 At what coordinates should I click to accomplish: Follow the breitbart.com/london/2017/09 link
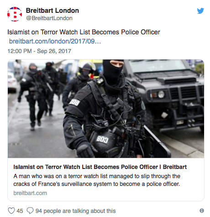(x=55, y=41)
